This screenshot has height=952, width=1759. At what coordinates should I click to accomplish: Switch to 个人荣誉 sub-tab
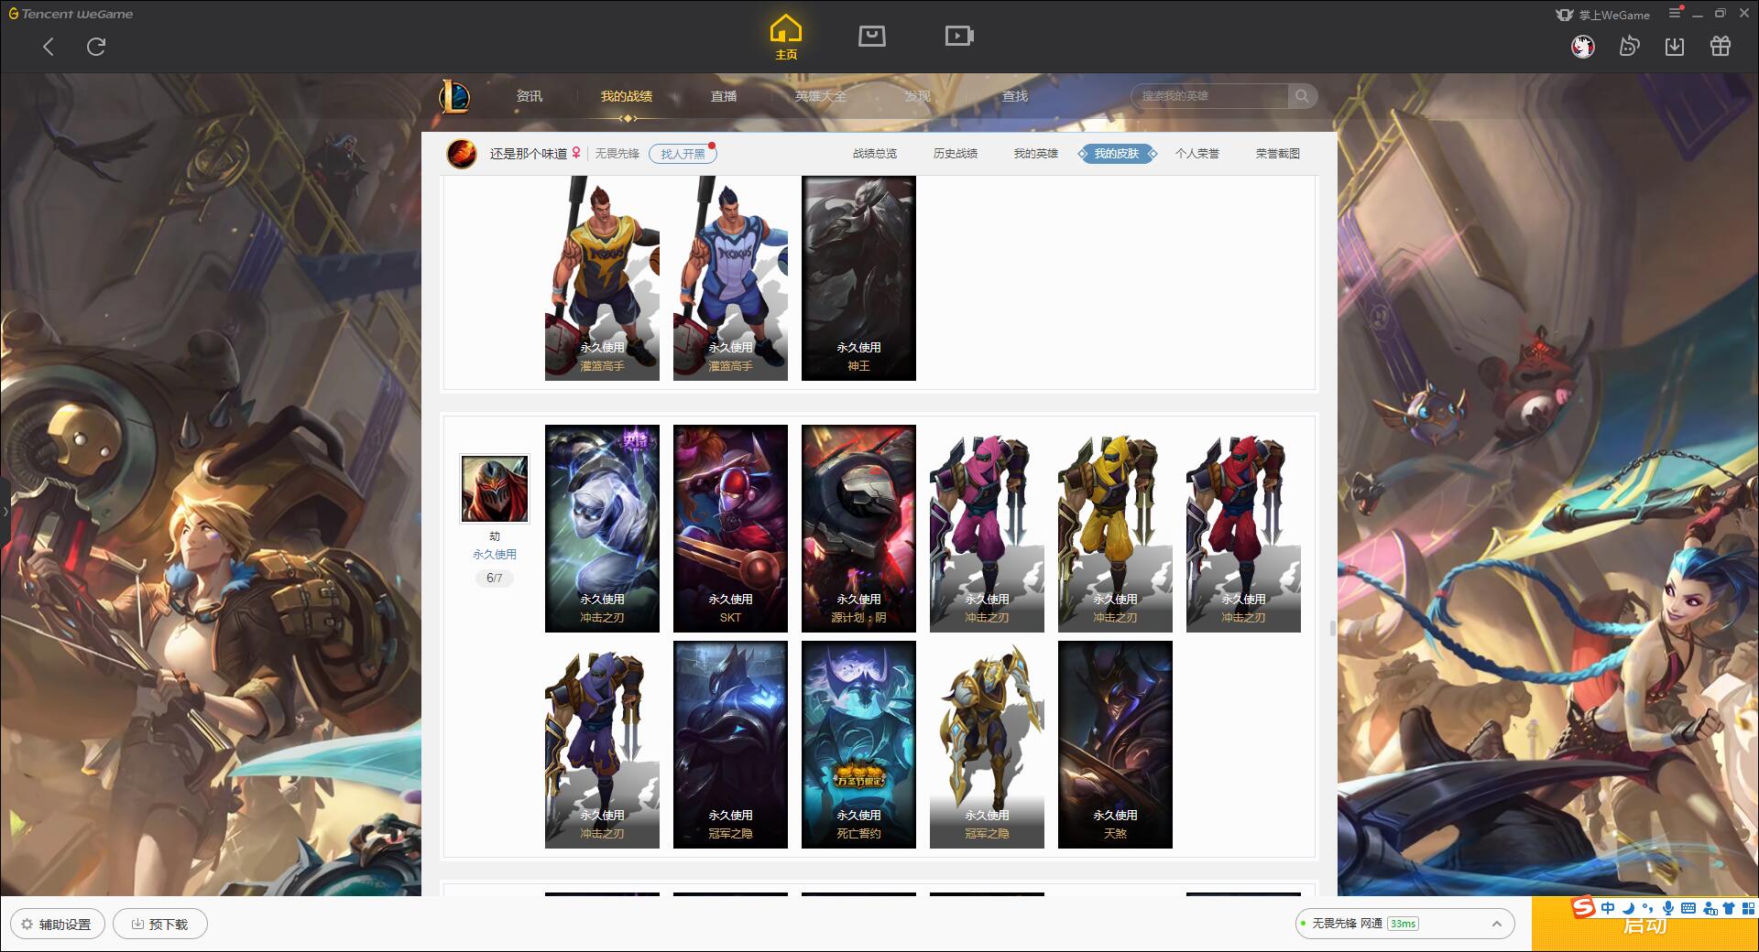tap(1197, 154)
